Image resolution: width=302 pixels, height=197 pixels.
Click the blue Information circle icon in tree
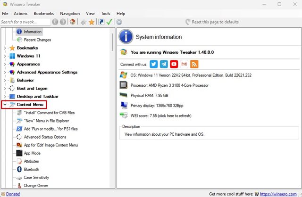pos(19,32)
